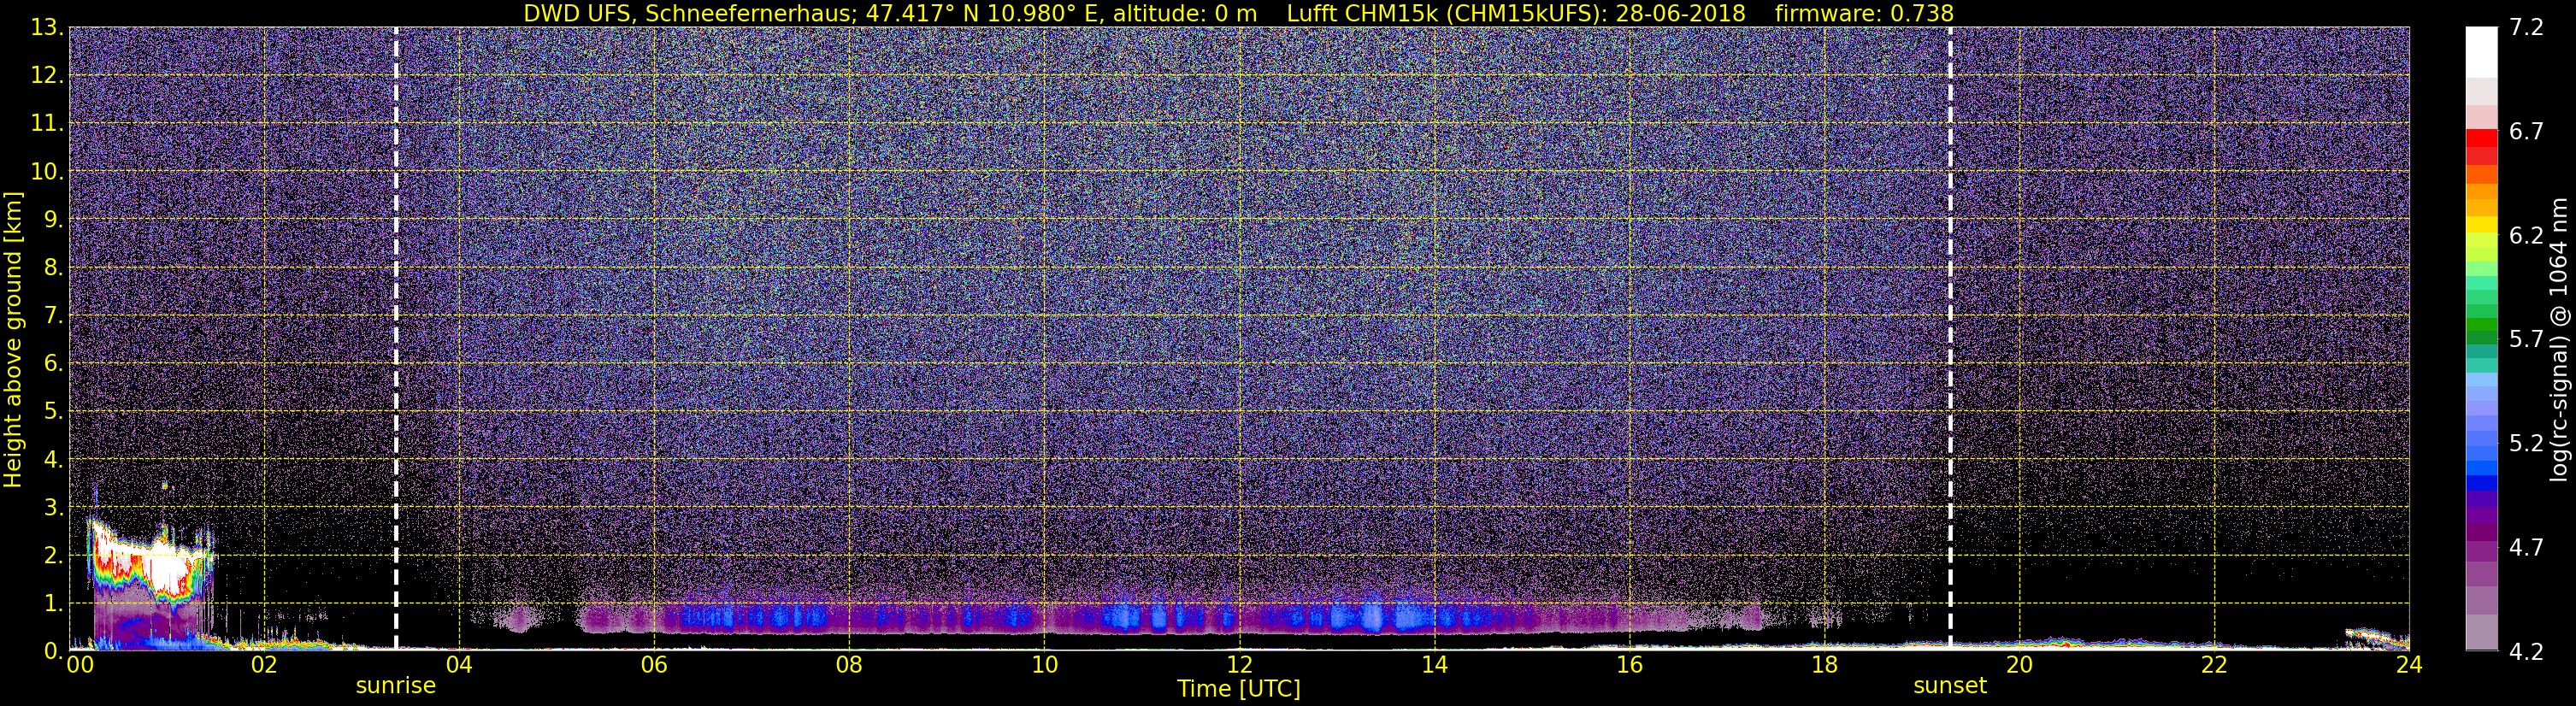Click the time axis tick '06'
The width and height of the screenshot is (2576, 706).
tap(654, 665)
